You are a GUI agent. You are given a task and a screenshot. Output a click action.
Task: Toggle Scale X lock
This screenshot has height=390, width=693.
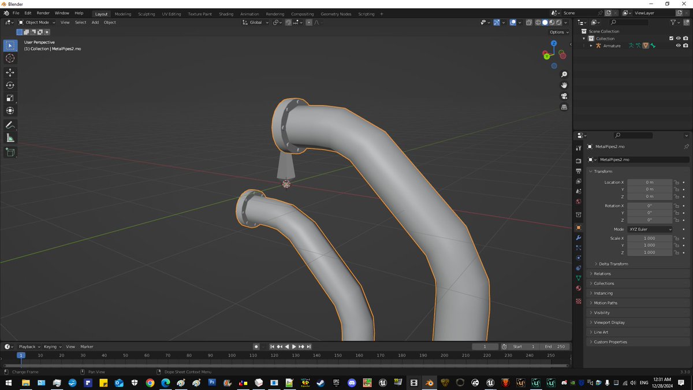coord(676,238)
